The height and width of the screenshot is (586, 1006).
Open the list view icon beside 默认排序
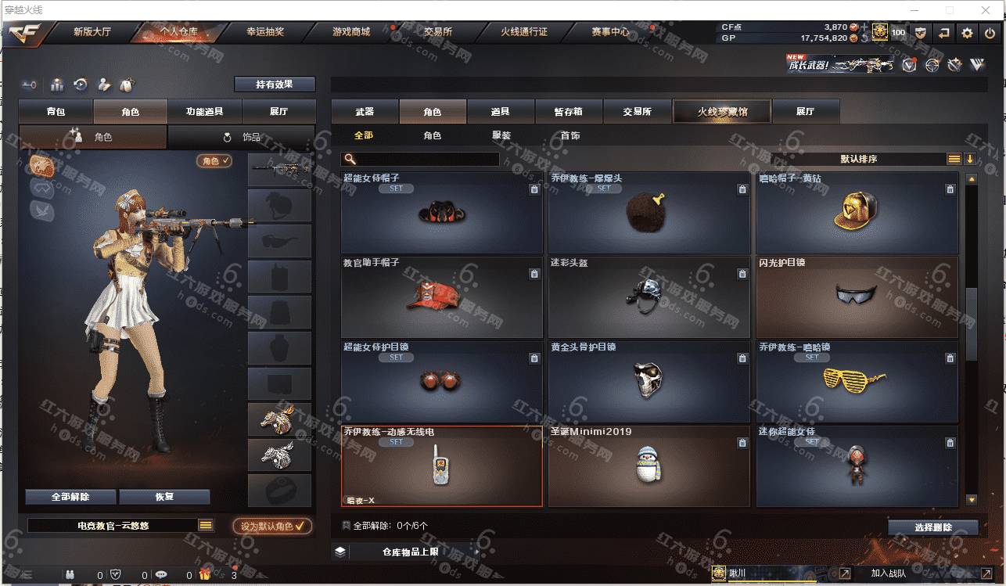coord(954,159)
